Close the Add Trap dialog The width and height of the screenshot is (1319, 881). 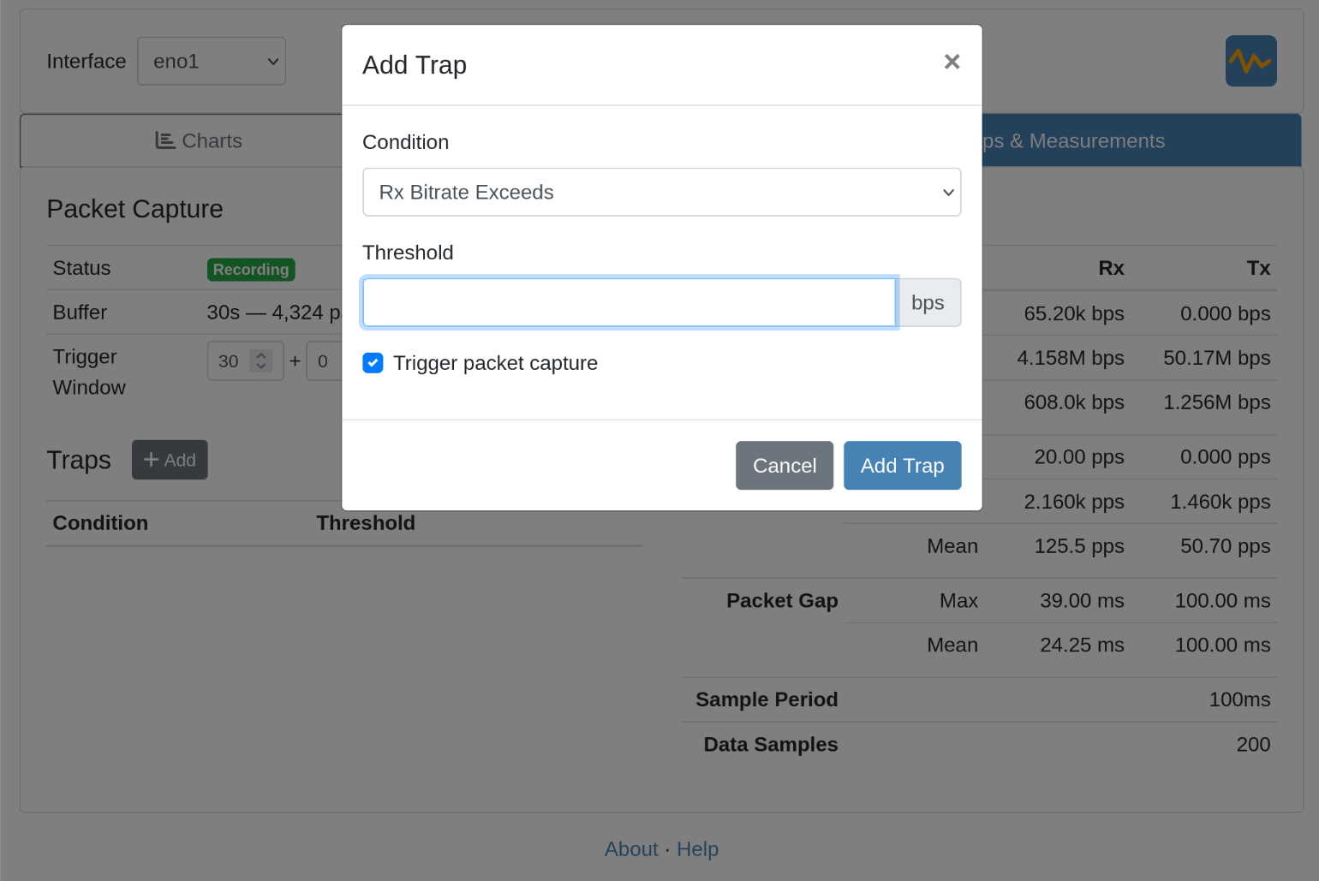coord(951,62)
